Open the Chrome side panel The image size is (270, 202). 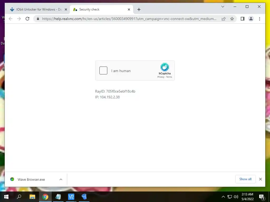click(x=243, y=19)
